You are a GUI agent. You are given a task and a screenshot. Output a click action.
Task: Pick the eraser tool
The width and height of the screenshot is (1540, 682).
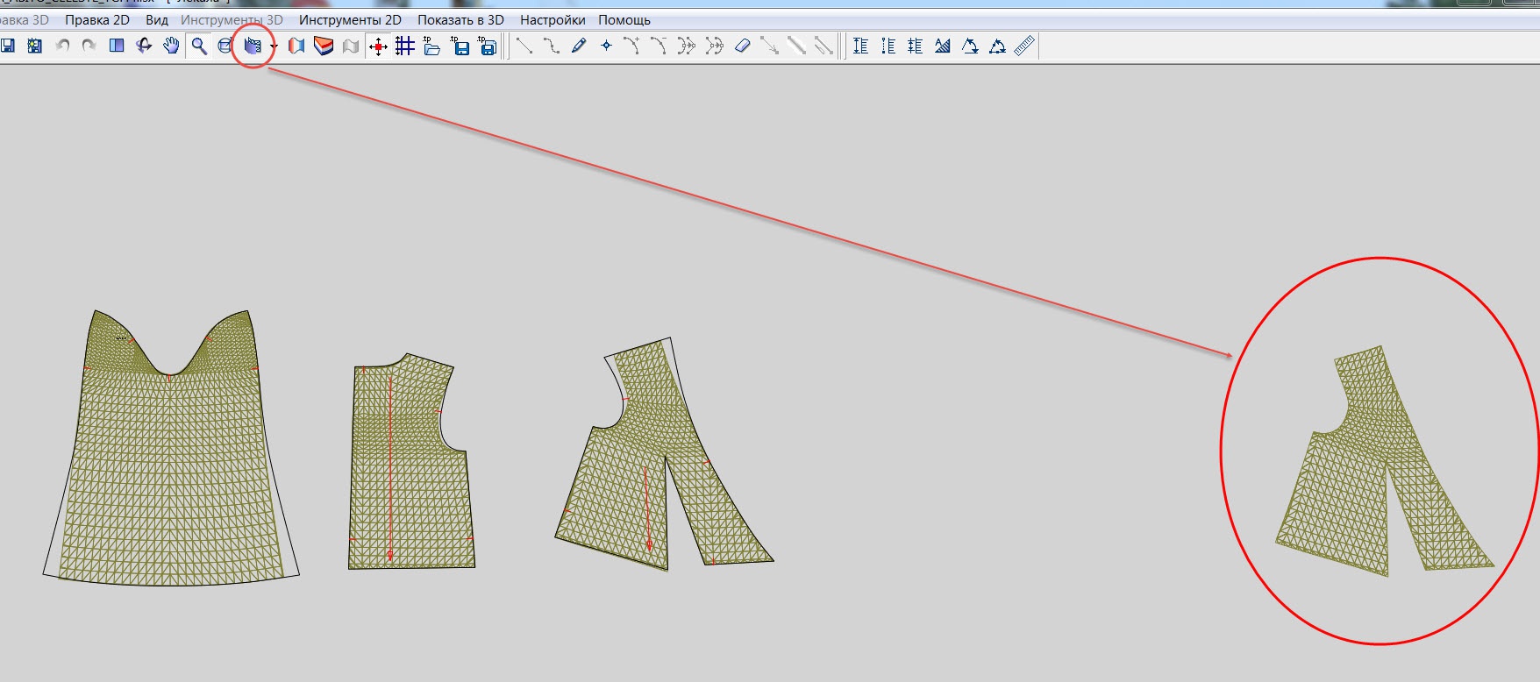(x=742, y=46)
